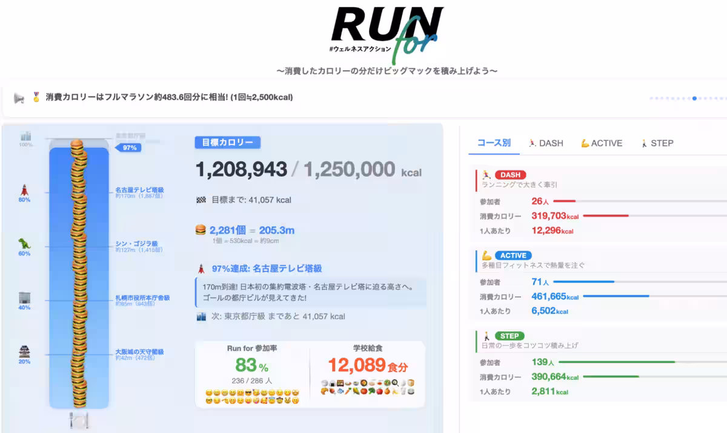Screen dimensions: 727x433
Task: Click the red DASH badge in the course card
Action: click(x=510, y=175)
